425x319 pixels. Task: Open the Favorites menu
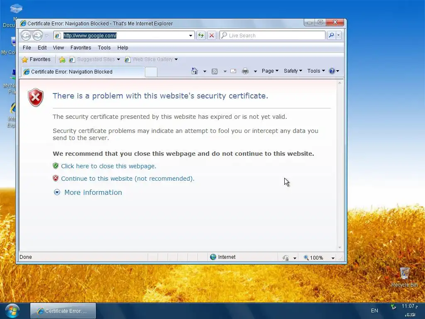81,48
